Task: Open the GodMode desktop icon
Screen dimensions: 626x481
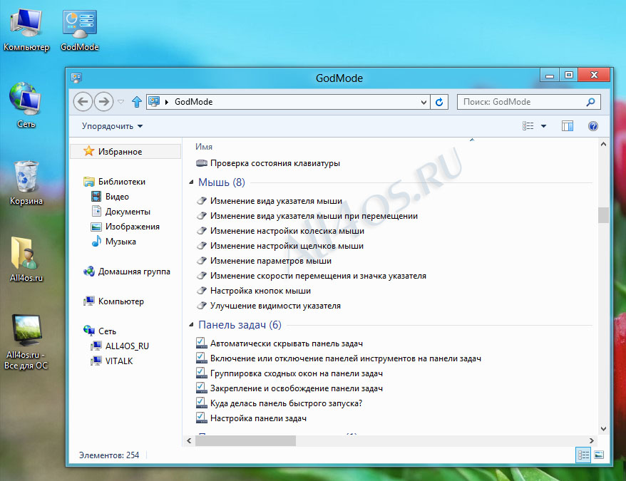Action: (x=79, y=31)
